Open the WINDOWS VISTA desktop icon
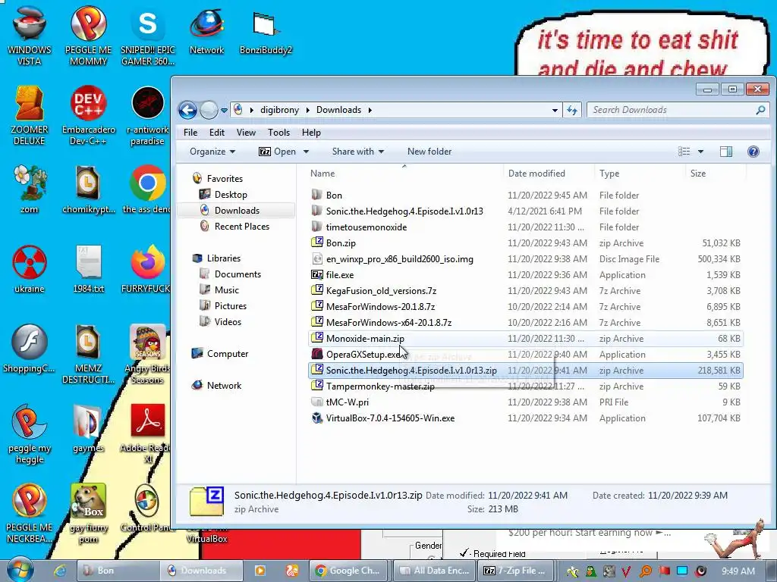This screenshot has height=582, width=777. (30, 36)
